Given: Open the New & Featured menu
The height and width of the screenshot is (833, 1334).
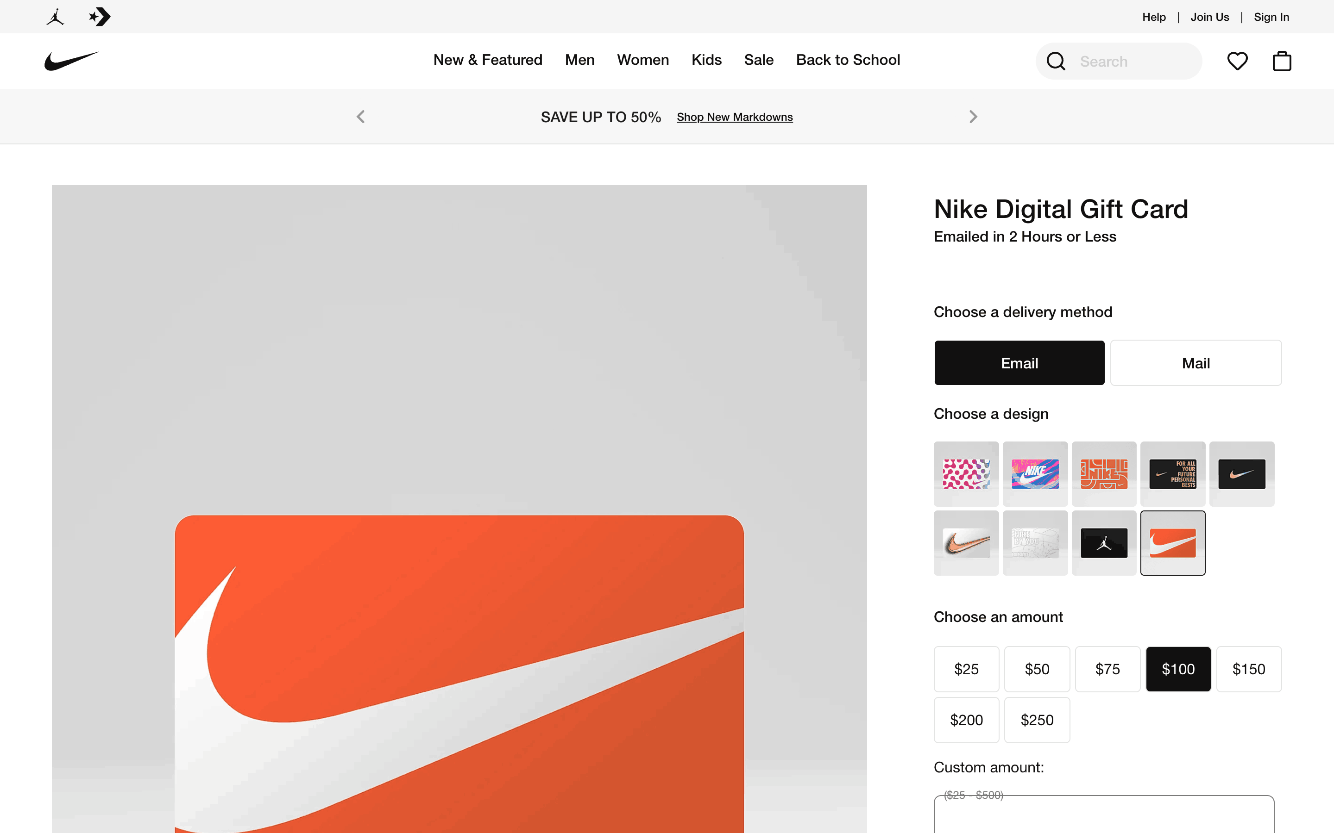Looking at the screenshot, I should coord(487,60).
